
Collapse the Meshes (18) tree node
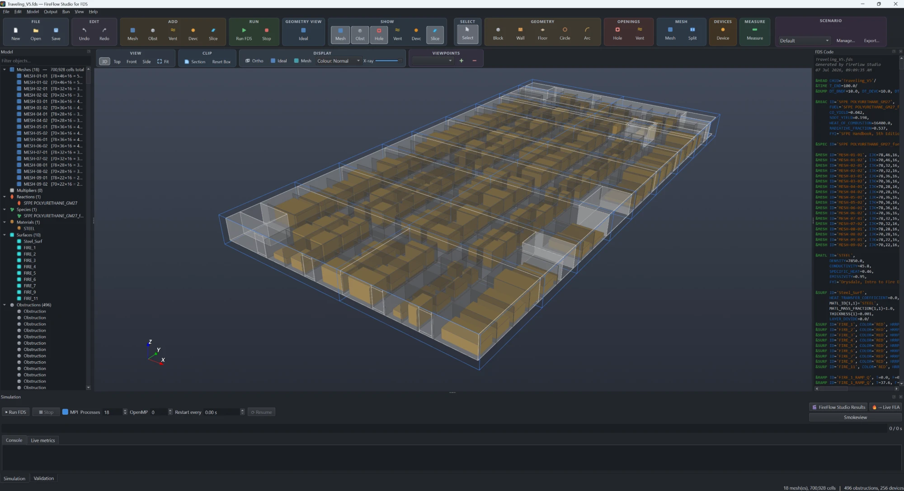pyautogui.click(x=5, y=70)
